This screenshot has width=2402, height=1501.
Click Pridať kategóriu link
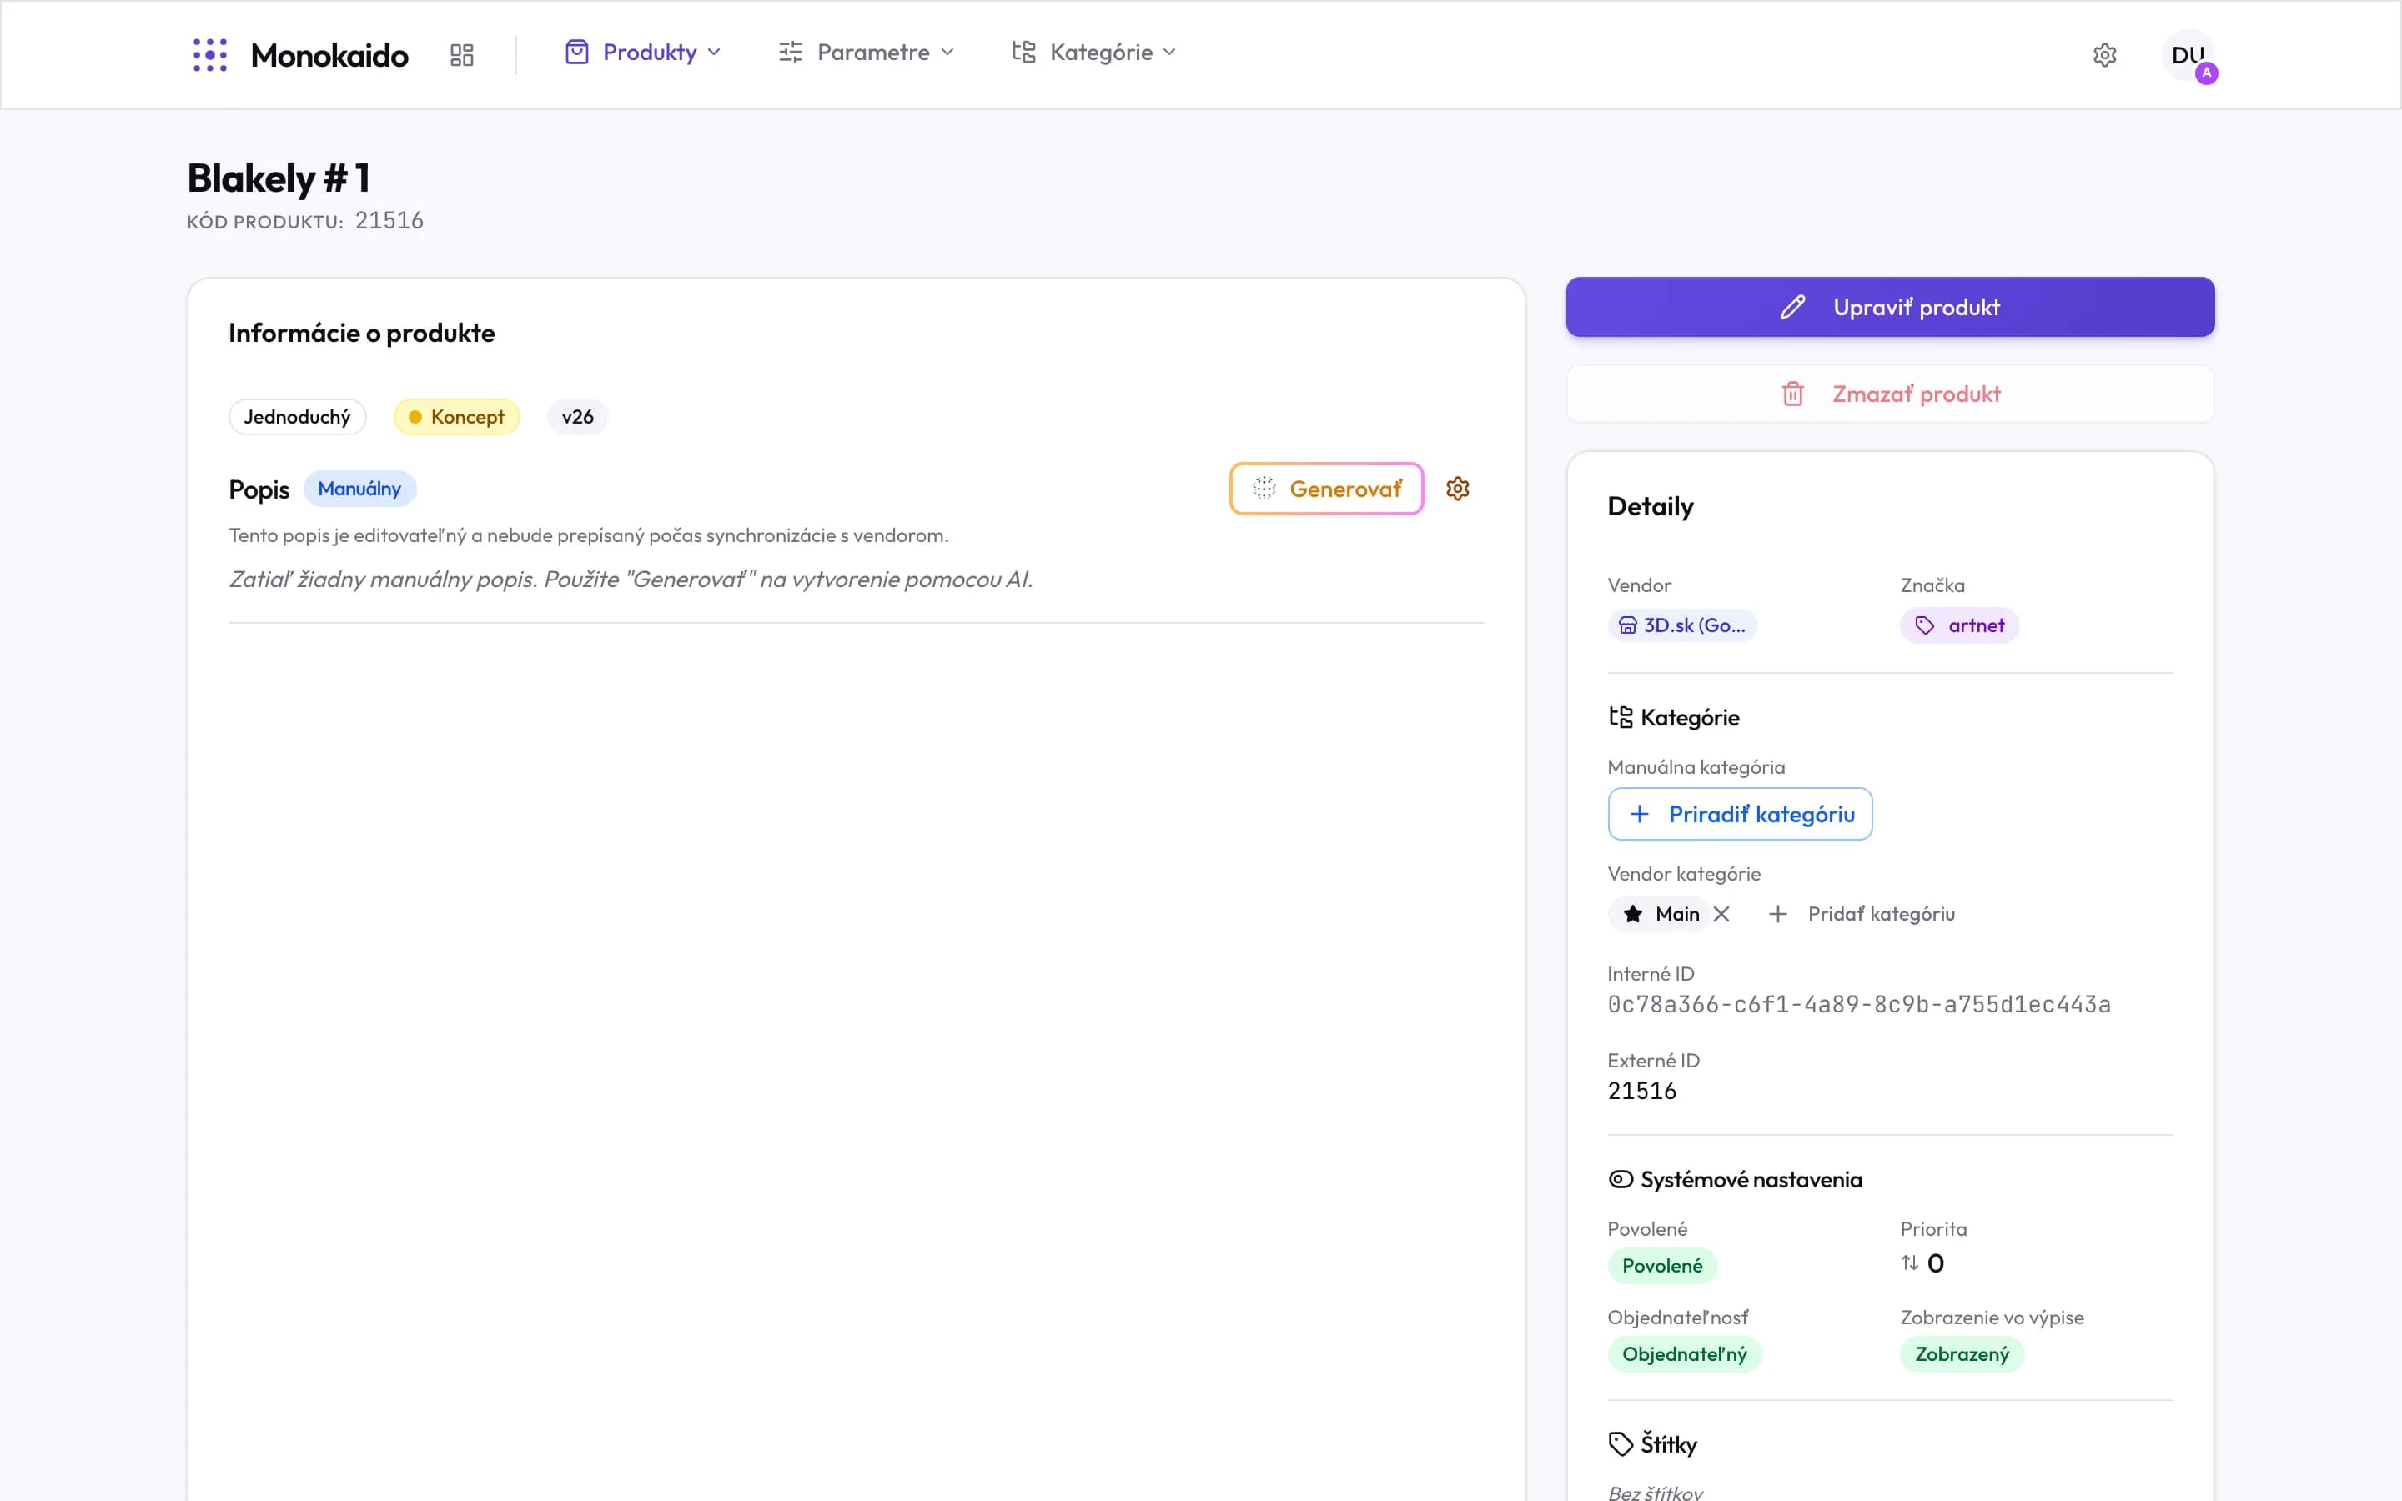[x=1861, y=913]
